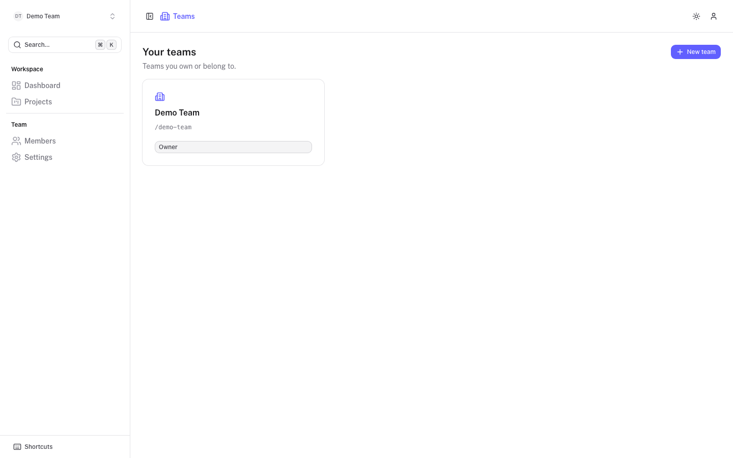
Task: Expand the Demo Team switcher chevrons
Action: pos(112,16)
